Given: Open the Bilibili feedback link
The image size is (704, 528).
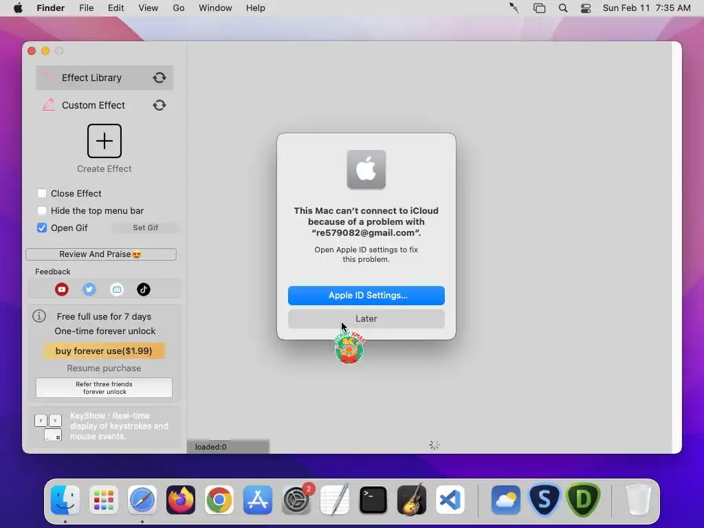Looking at the screenshot, I should point(117,289).
